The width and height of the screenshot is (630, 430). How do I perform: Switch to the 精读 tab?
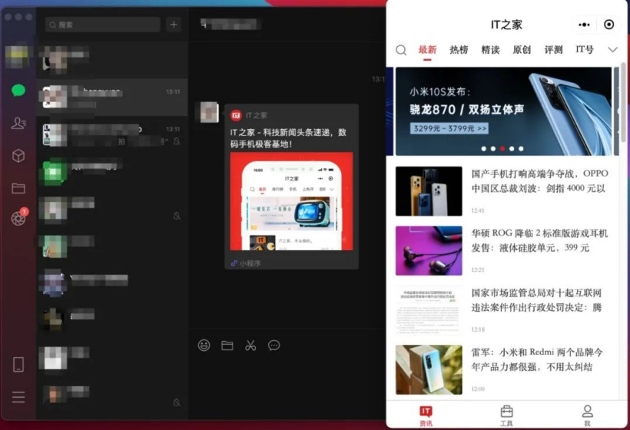[490, 50]
